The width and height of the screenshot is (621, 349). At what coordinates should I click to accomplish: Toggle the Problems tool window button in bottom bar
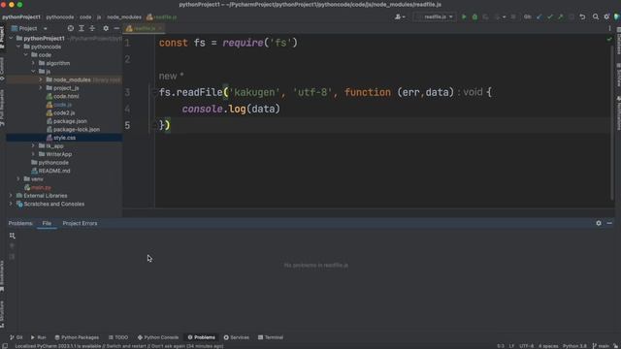202,337
